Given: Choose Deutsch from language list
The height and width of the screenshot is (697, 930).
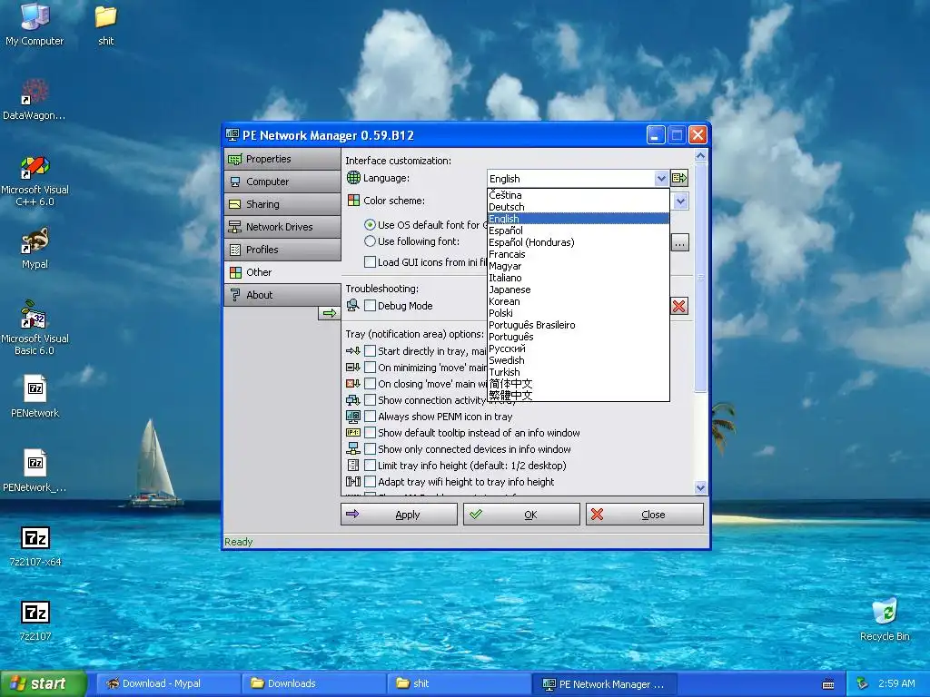Looking at the screenshot, I should [579, 207].
